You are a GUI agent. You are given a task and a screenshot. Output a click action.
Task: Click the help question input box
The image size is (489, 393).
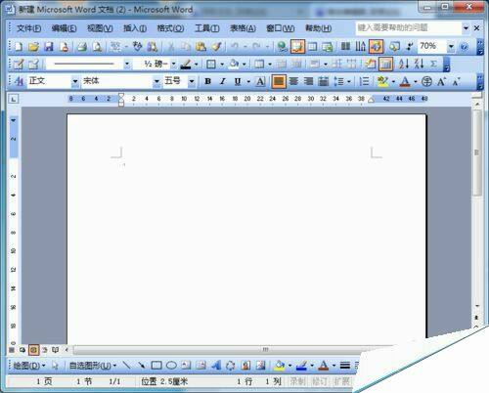coord(409,28)
